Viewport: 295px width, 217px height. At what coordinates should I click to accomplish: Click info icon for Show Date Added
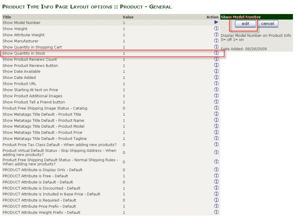(x=216, y=77)
